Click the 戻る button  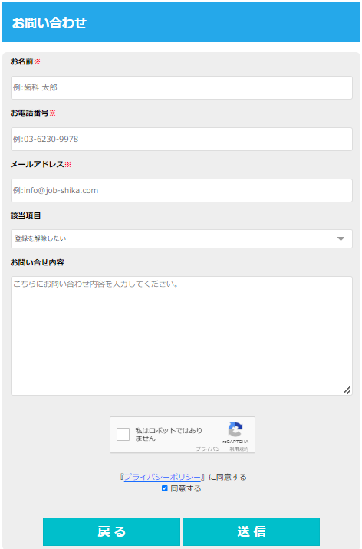111,531
